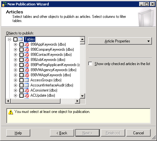Check the AccessGroups checkbox

21,80
